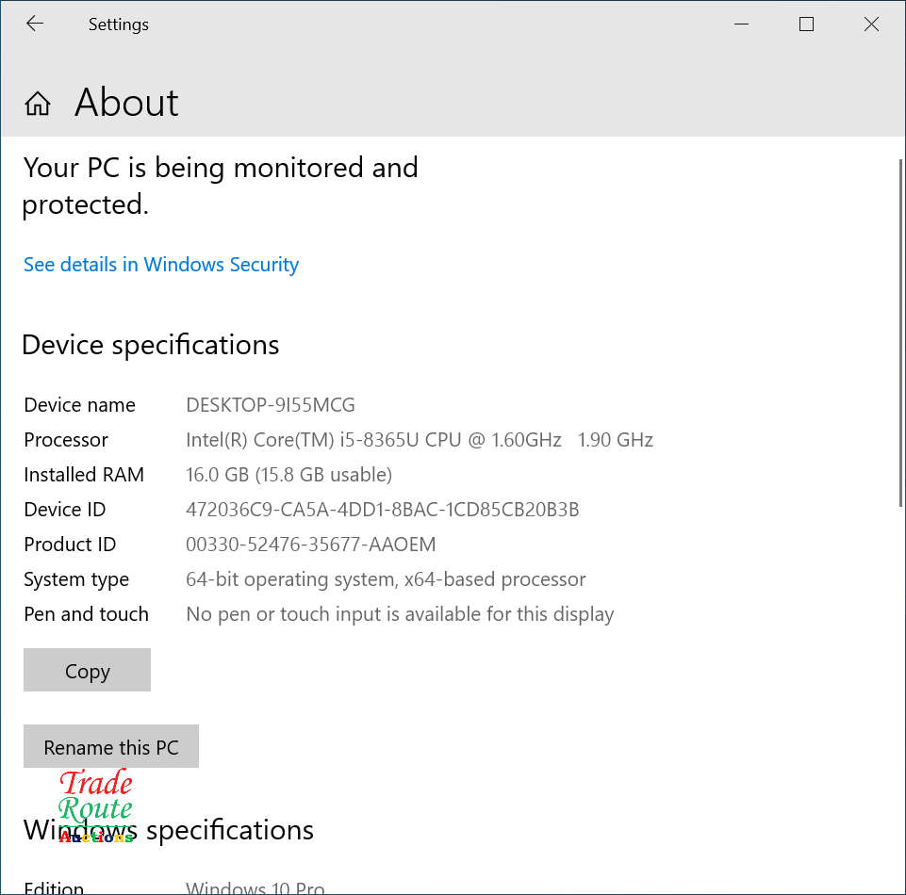Click the Pen and touch status text
906x895 pixels.
coord(400,613)
